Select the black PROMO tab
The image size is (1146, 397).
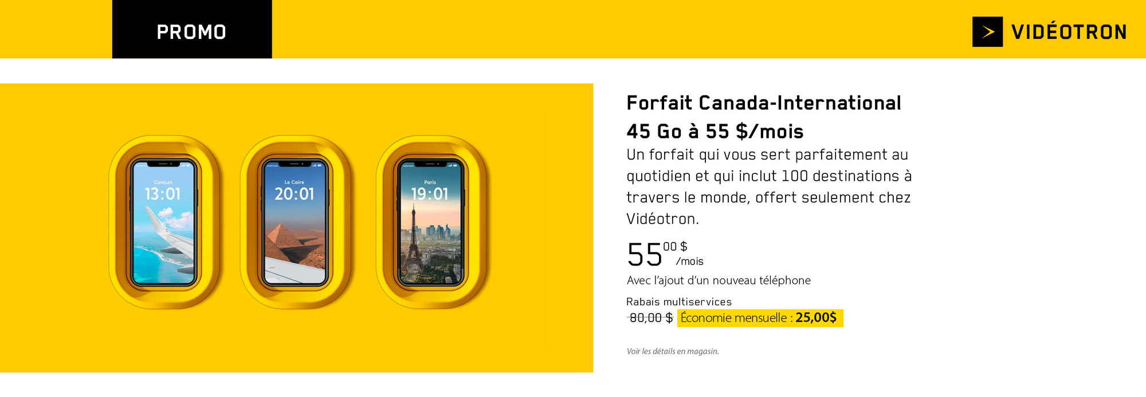point(191,30)
